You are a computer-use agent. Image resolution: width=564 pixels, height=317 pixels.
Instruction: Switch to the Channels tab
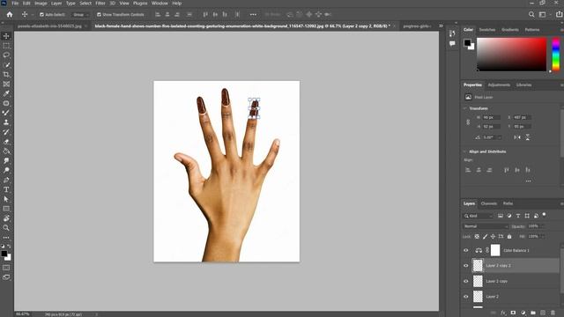pyautogui.click(x=489, y=203)
